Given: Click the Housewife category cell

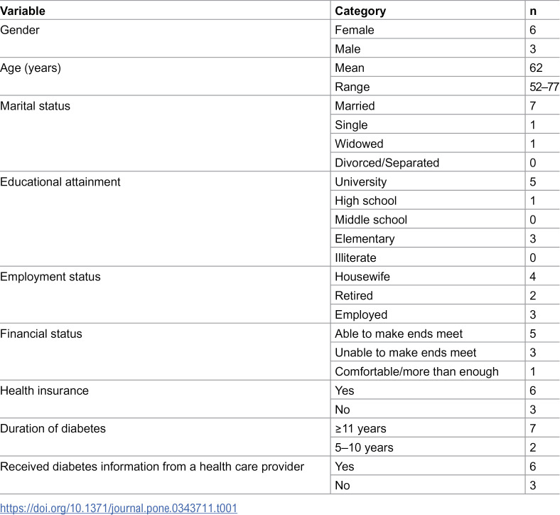Looking at the screenshot, I should pyautogui.click(x=362, y=277).
